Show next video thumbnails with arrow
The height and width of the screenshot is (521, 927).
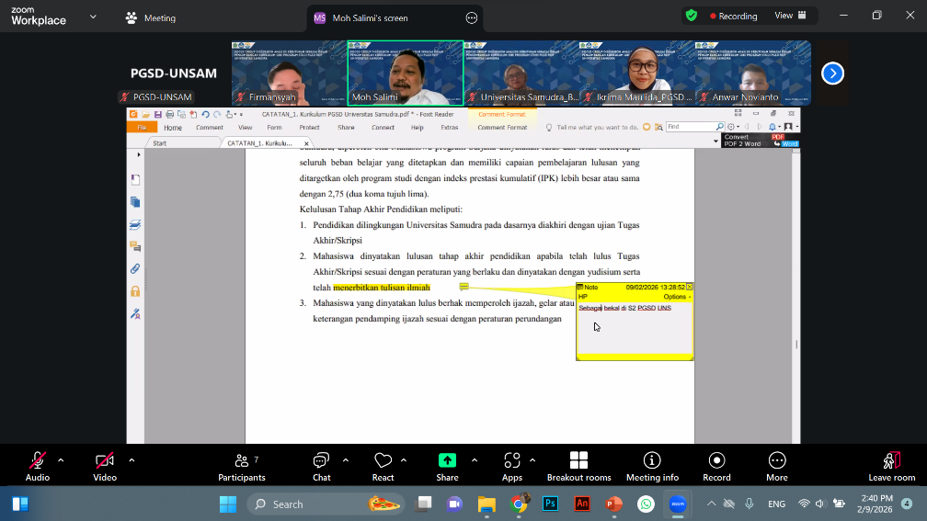pyautogui.click(x=832, y=74)
